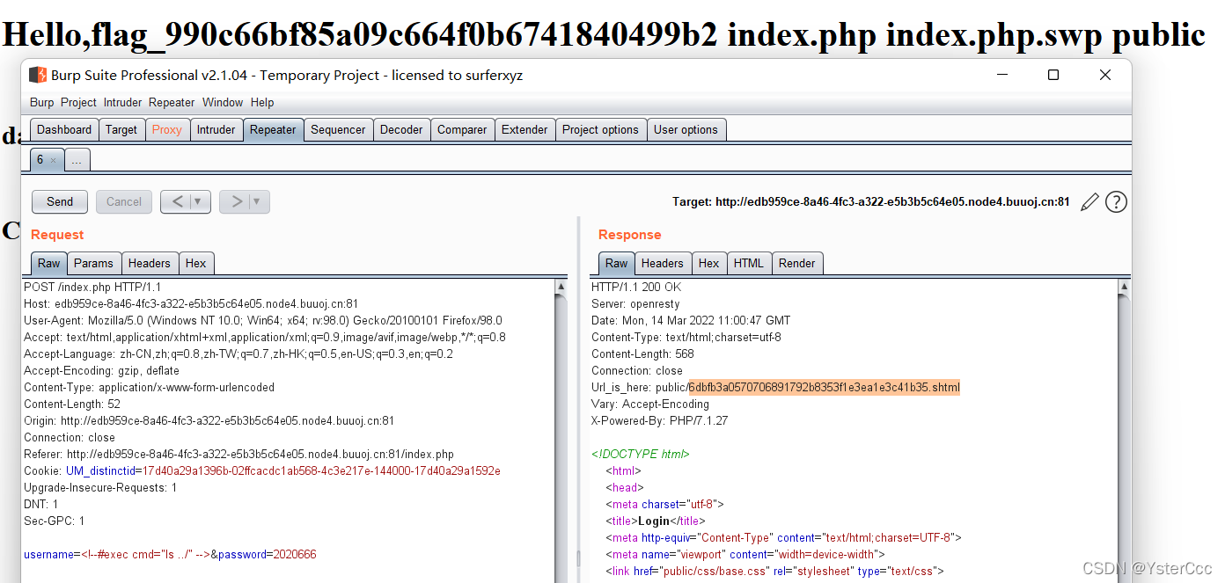Minimize the Burp Suite window
This screenshot has height=583, width=1225.
point(1001,75)
